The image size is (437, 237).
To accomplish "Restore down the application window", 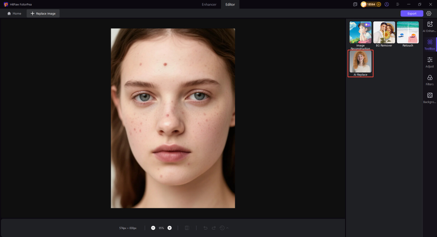I will pyautogui.click(x=420, y=4).
